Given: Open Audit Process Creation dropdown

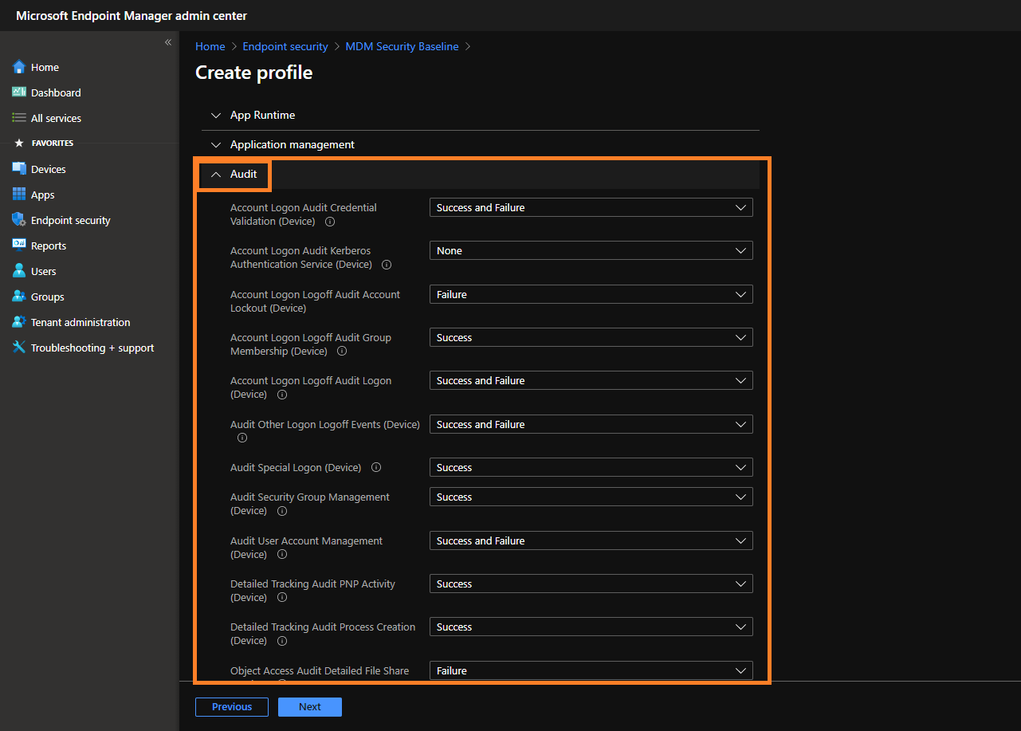Looking at the screenshot, I should click(591, 627).
